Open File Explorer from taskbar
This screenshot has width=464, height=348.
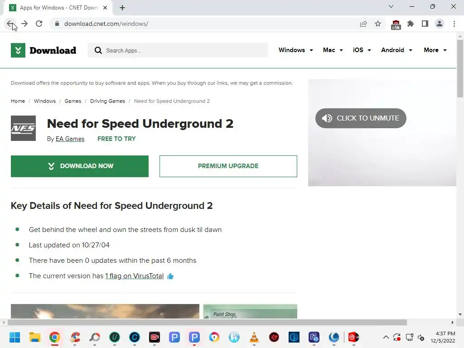click(x=34, y=337)
